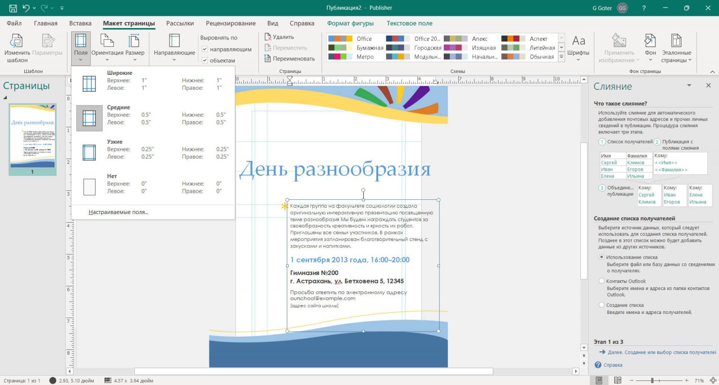Image resolution: width=719 pixels, height=385 pixels.
Task: Open Master Pages (Эталонные страницы)
Action: click(676, 47)
